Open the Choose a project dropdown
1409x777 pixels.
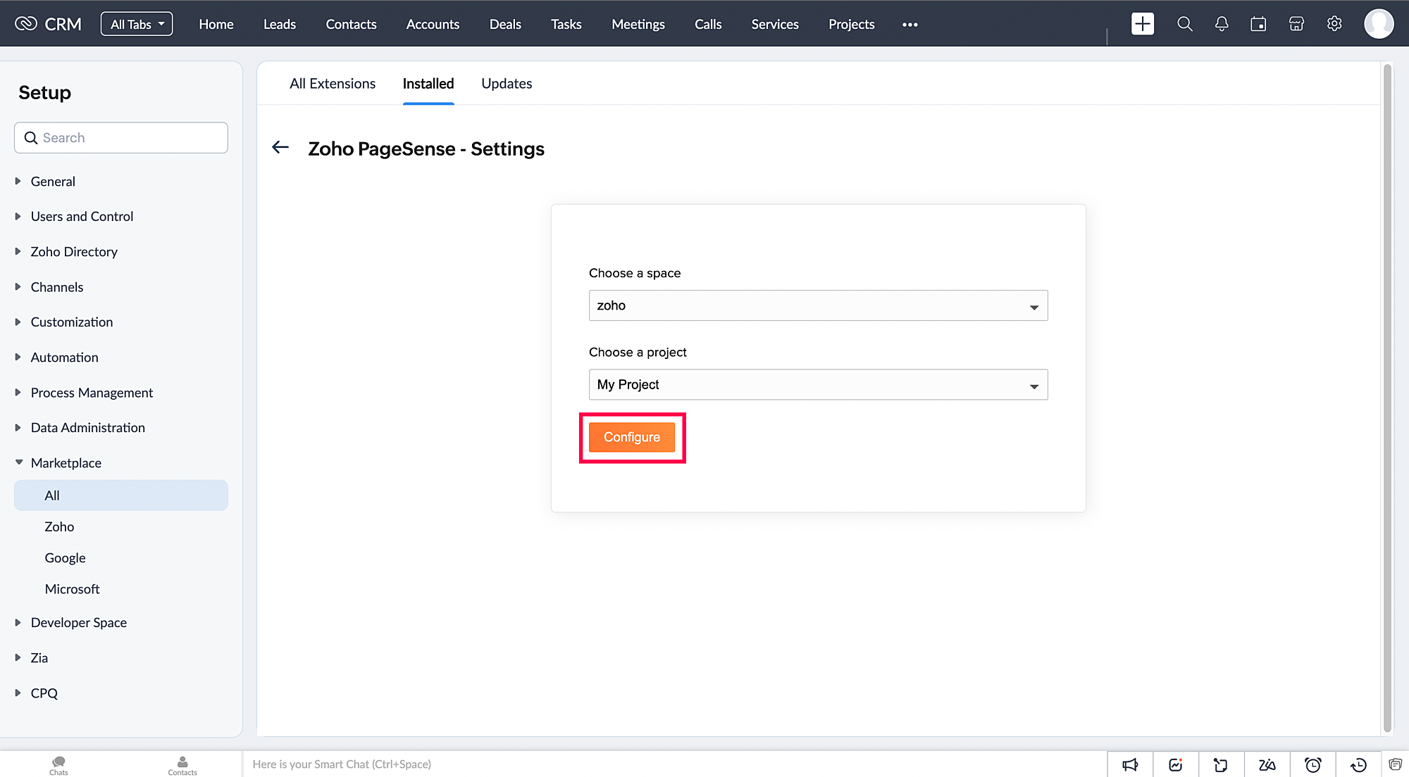(x=817, y=384)
